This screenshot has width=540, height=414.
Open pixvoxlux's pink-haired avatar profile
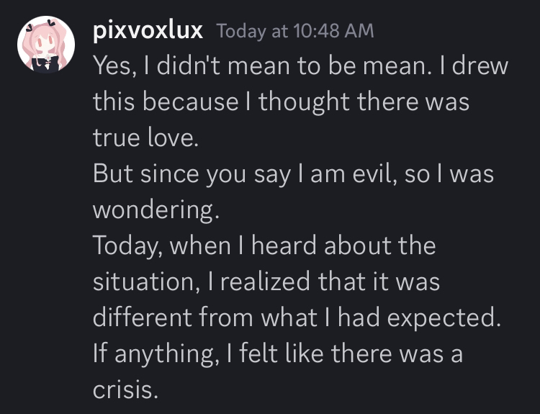click(x=46, y=44)
